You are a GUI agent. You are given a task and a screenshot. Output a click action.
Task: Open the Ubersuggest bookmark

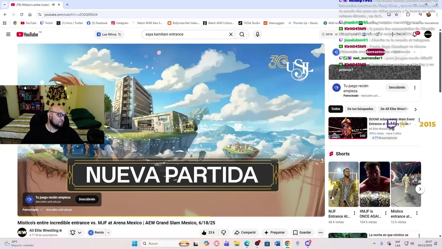(274, 23)
